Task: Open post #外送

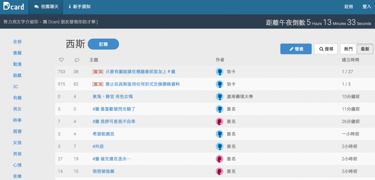Action: pos(98,146)
